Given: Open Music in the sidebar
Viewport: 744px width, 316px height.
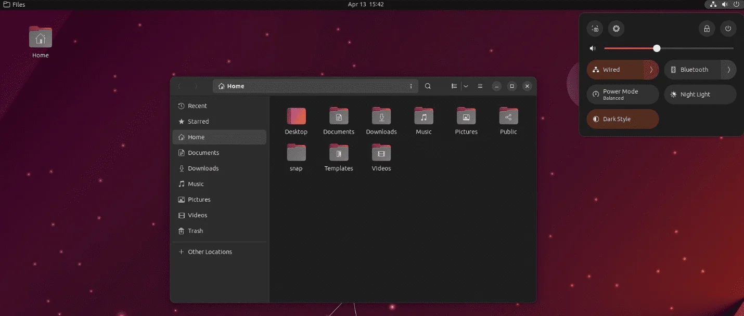Looking at the screenshot, I should (x=219, y=184).
